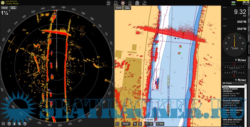This screenshot has width=250, height=127.
Task: Open the Vector chart type dropdown
Action: coord(126,124)
